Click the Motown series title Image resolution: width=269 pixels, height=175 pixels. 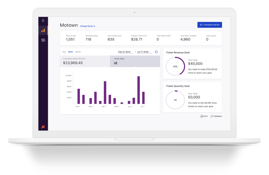[x=69, y=25]
